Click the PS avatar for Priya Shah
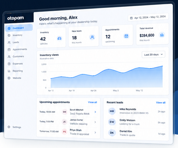 point(64,132)
